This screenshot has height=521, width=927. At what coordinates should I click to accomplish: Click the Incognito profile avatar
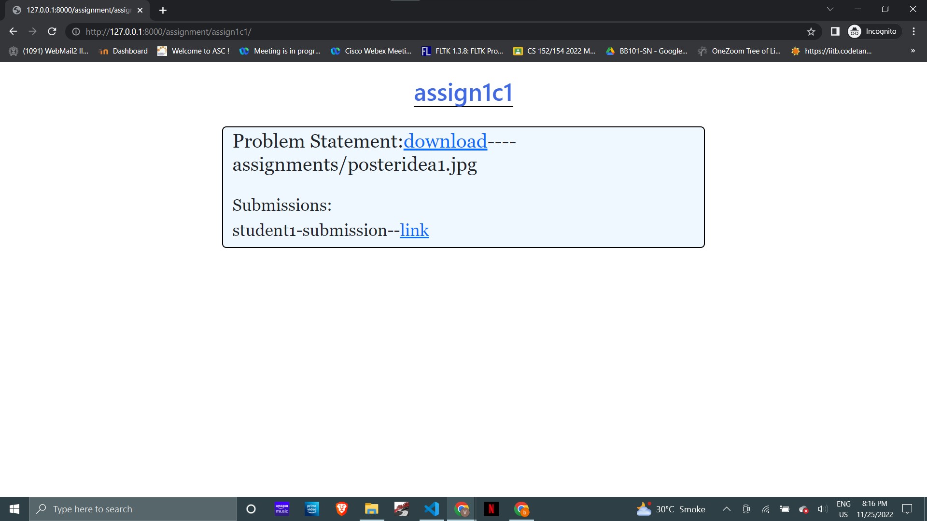(x=854, y=31)
